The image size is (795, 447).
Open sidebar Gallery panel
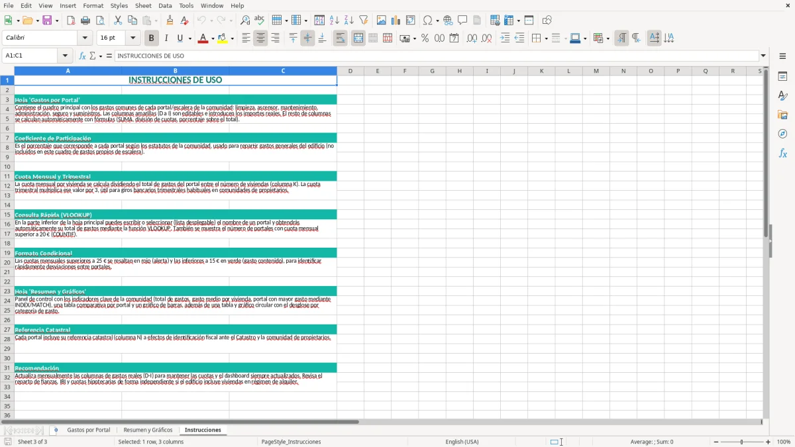pos(782,115)
